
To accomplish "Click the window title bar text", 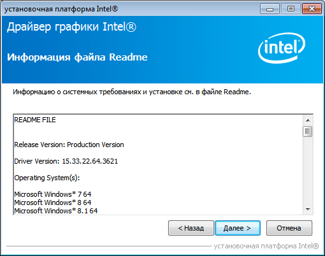I will (x=61, y=9).
